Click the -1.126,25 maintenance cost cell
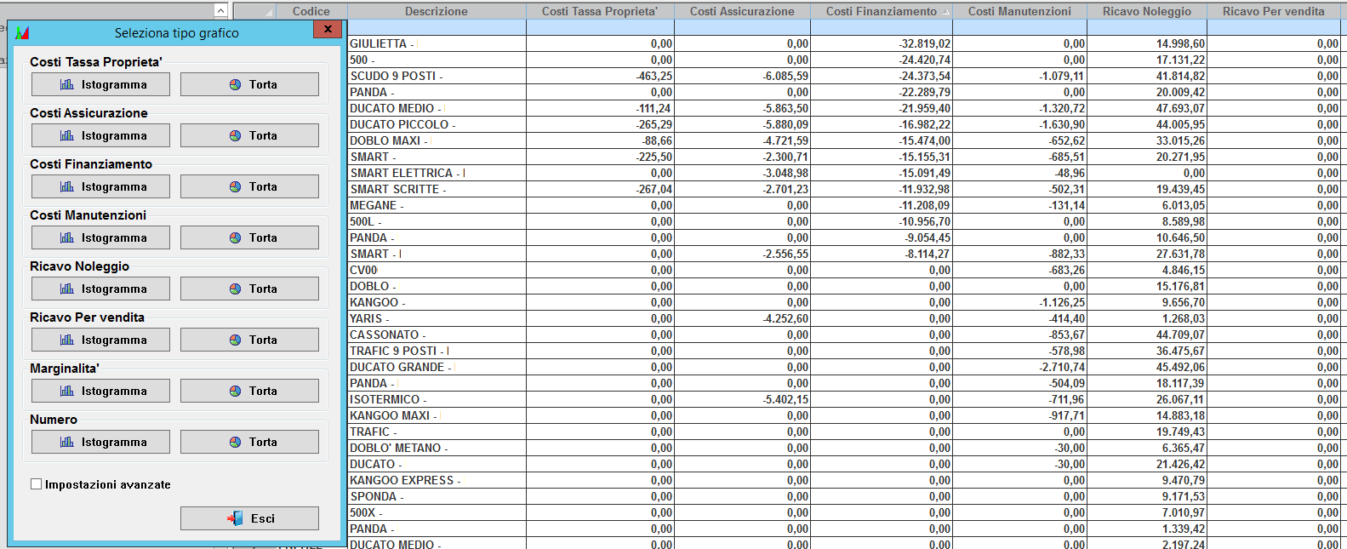The height and width of the screenshot is (549, 1347). tap(1019, 302)
